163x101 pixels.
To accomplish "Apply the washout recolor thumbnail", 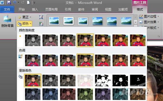I will point(85,80).
